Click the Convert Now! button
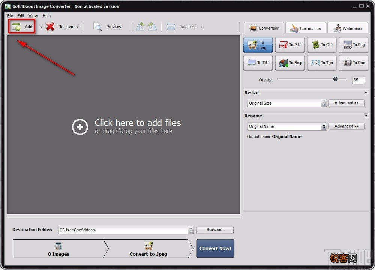 (x=215, y=249)
